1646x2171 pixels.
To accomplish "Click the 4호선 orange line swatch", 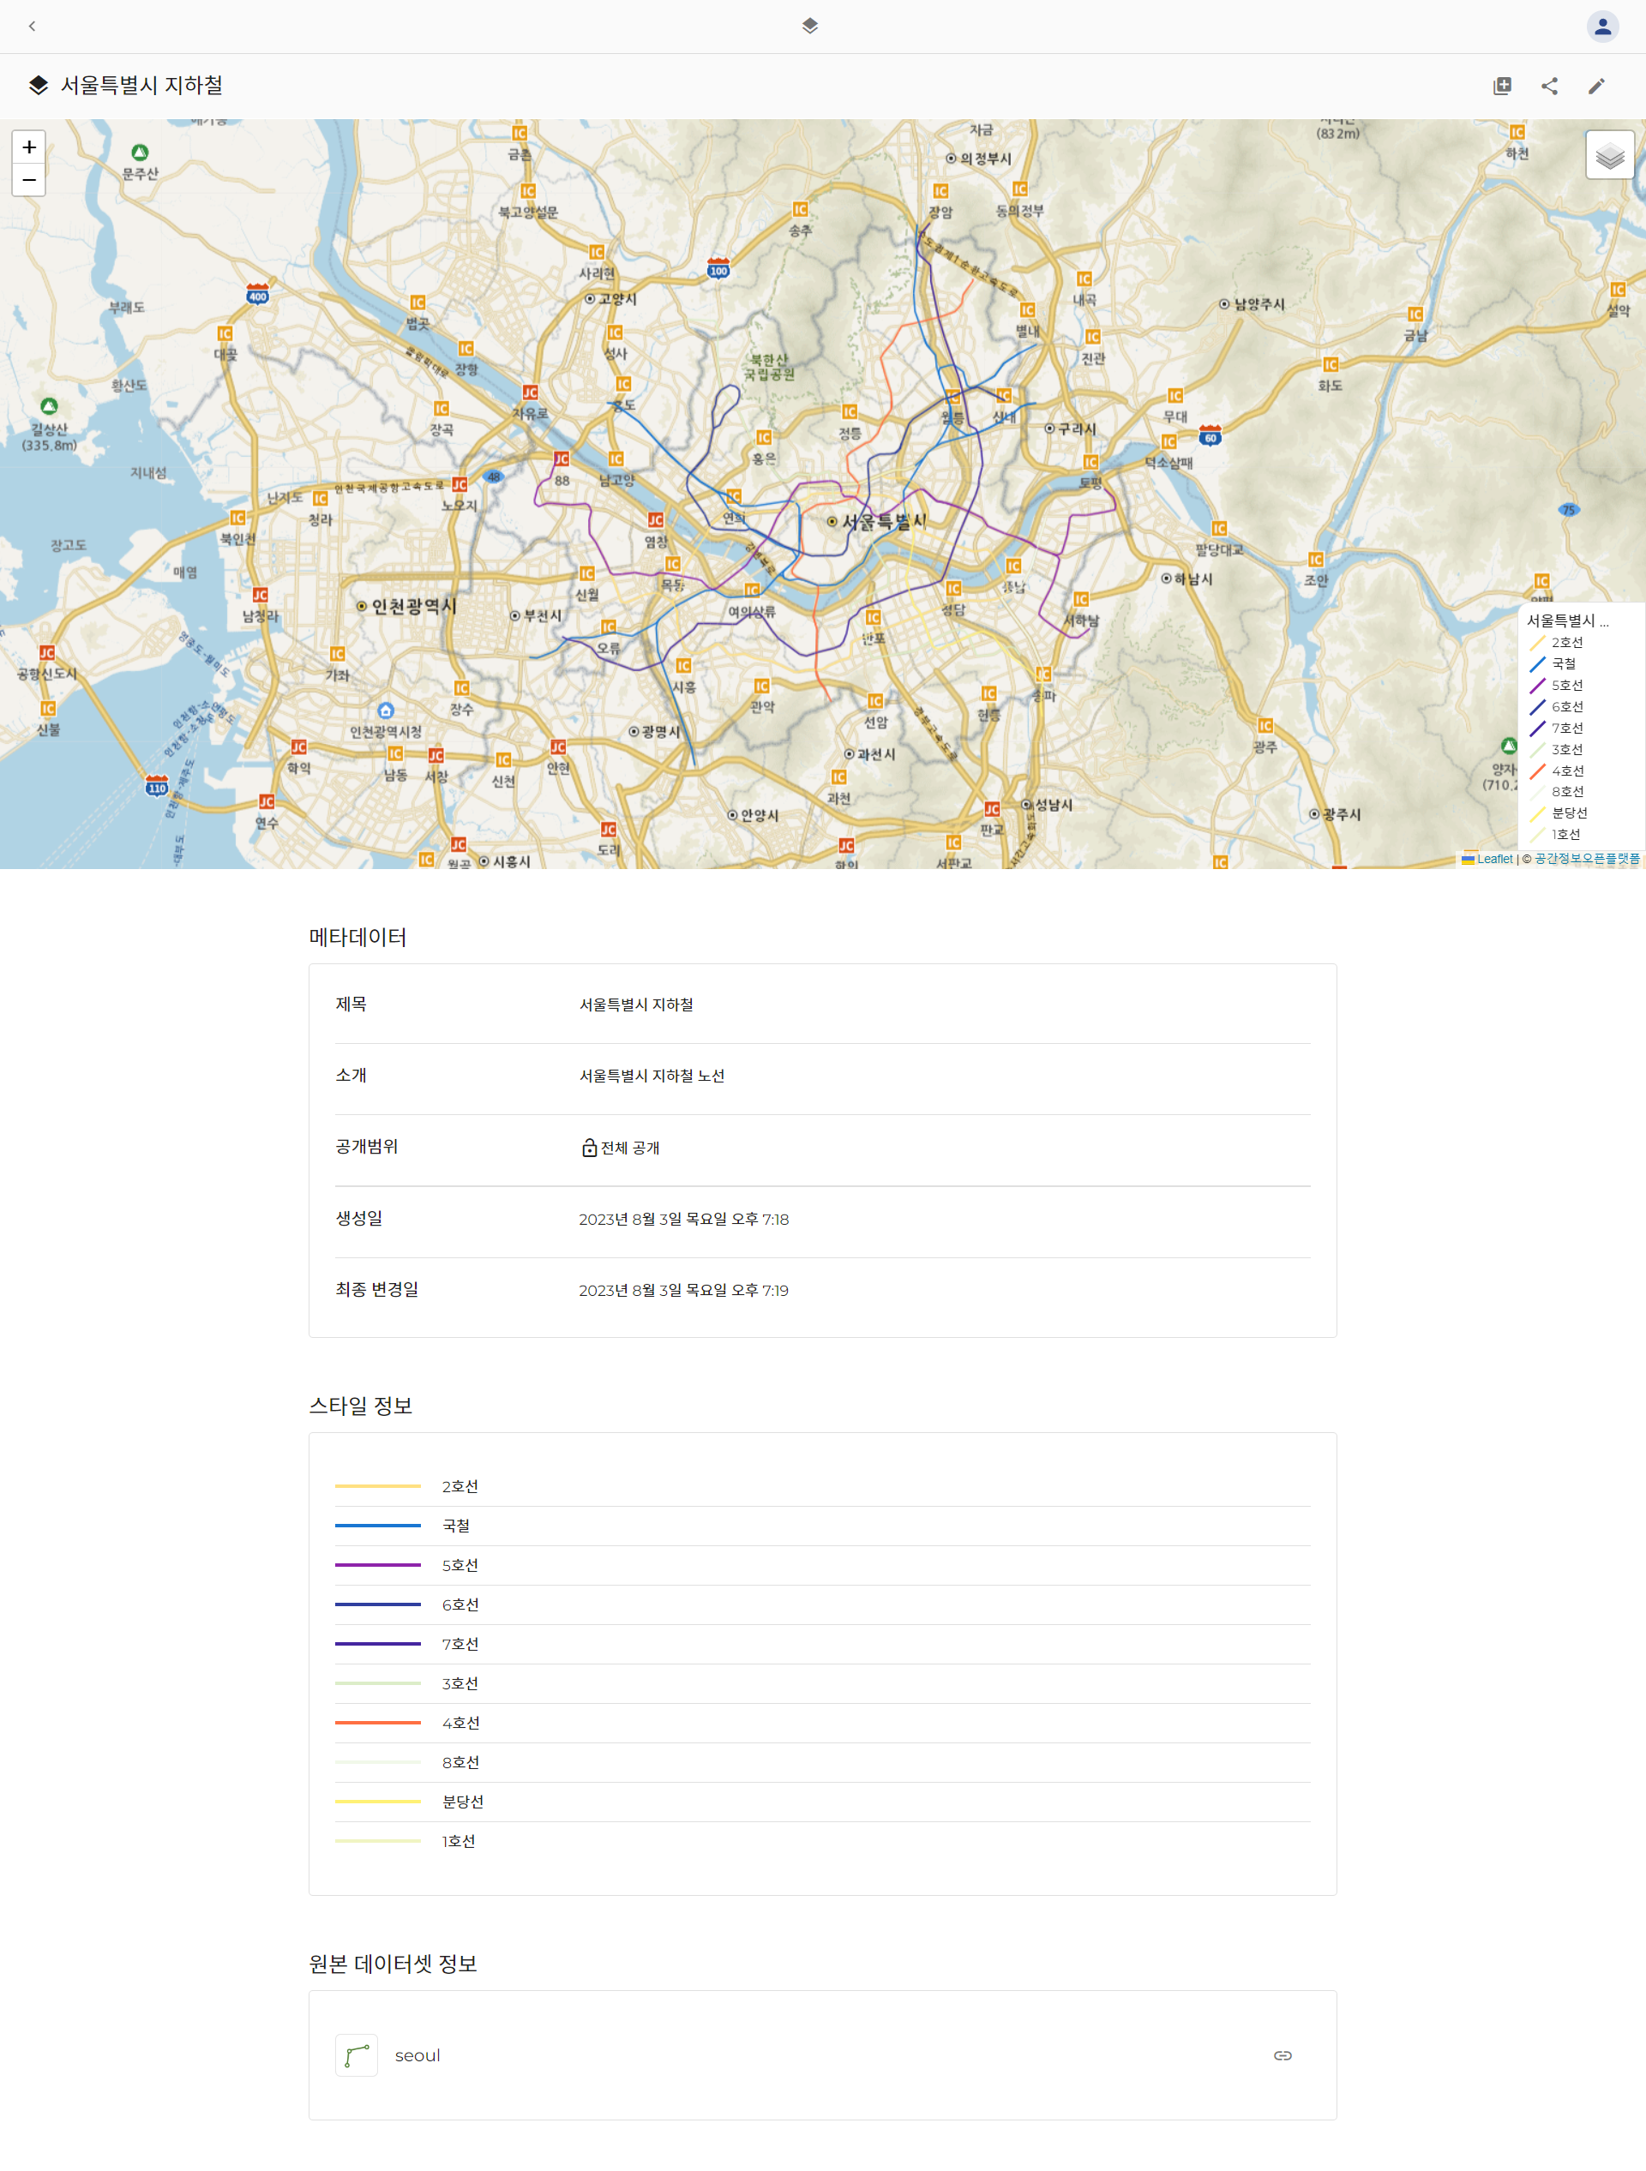I will pos(378,1723).
